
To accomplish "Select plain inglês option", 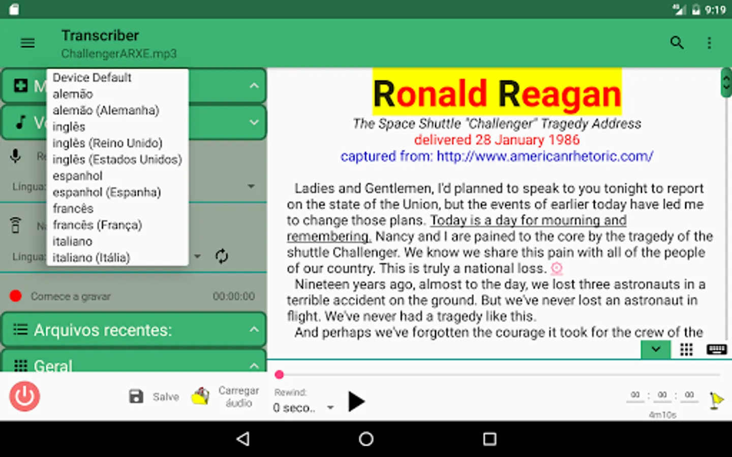I will tap(117, 126).
